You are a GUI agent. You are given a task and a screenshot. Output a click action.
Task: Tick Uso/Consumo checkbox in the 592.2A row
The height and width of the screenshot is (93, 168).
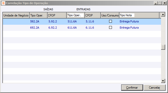(x=110, y=21)
